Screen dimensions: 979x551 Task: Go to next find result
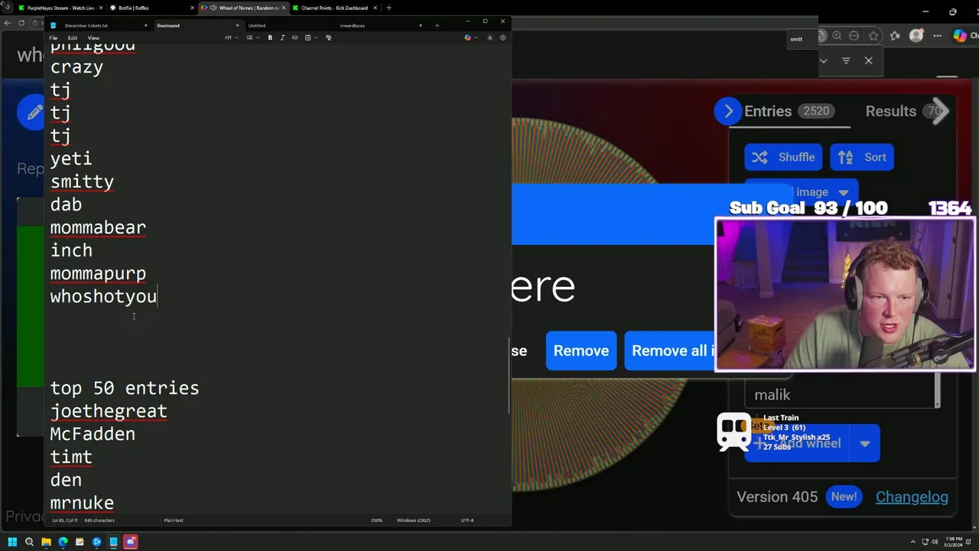pyautogui.click(x=824, y=60)
